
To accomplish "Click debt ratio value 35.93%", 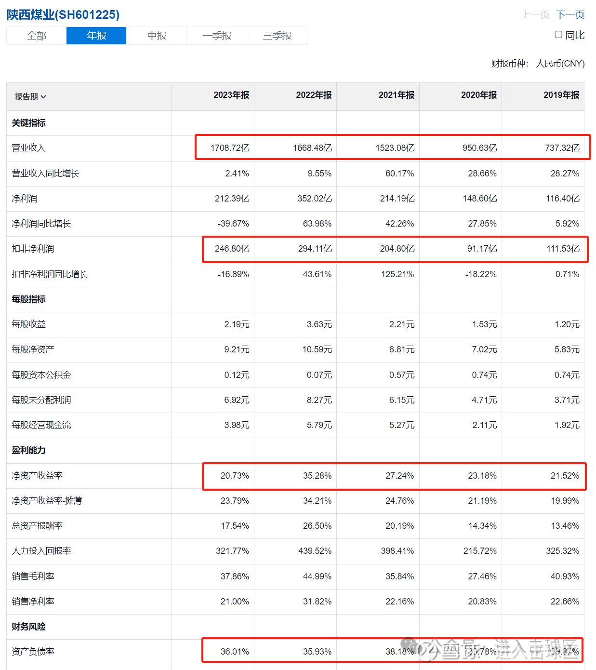I will point(318,652).
